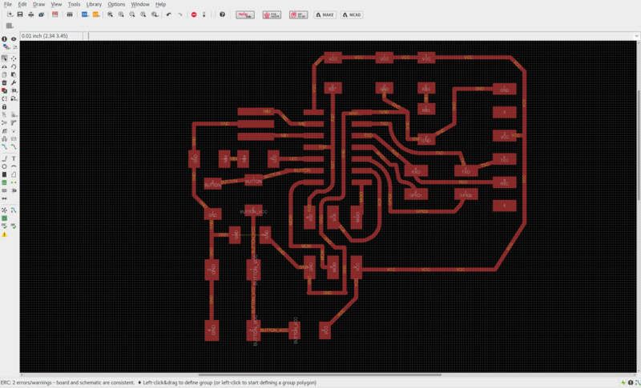641x388 pixels.
Task: Open the View menu
Action: point(56,4)
